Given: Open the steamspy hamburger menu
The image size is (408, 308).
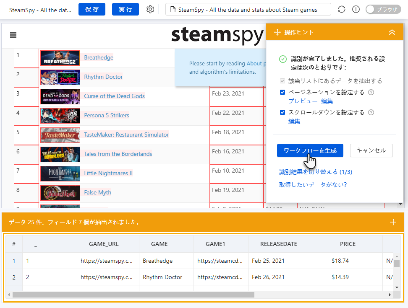Looking at the screenshot, I should click(x=13, y=35).
